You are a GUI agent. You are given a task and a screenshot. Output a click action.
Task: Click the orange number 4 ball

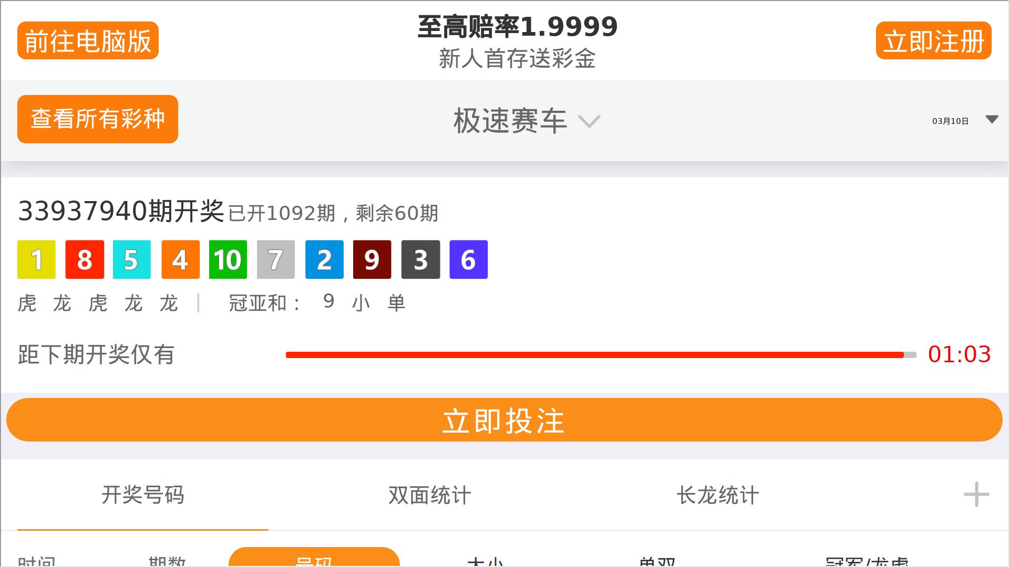(x=180, y=259)
